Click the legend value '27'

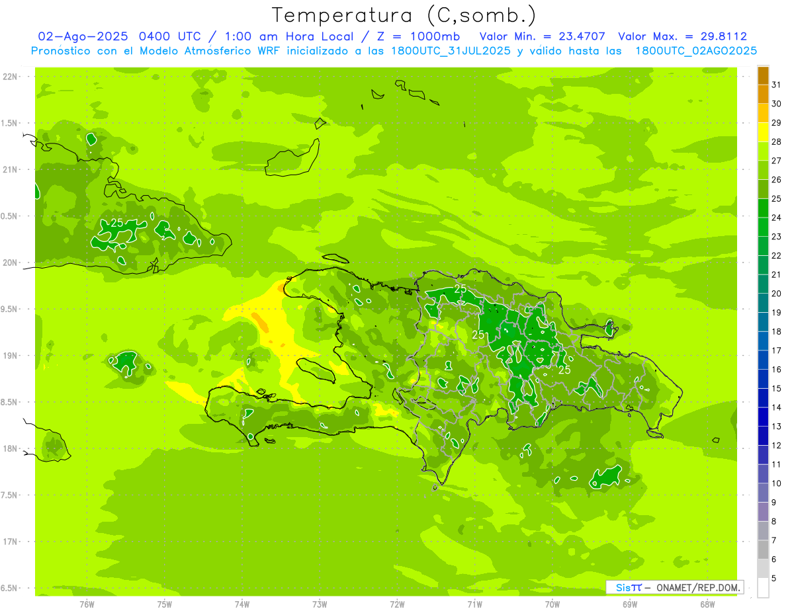coord(777,161)
